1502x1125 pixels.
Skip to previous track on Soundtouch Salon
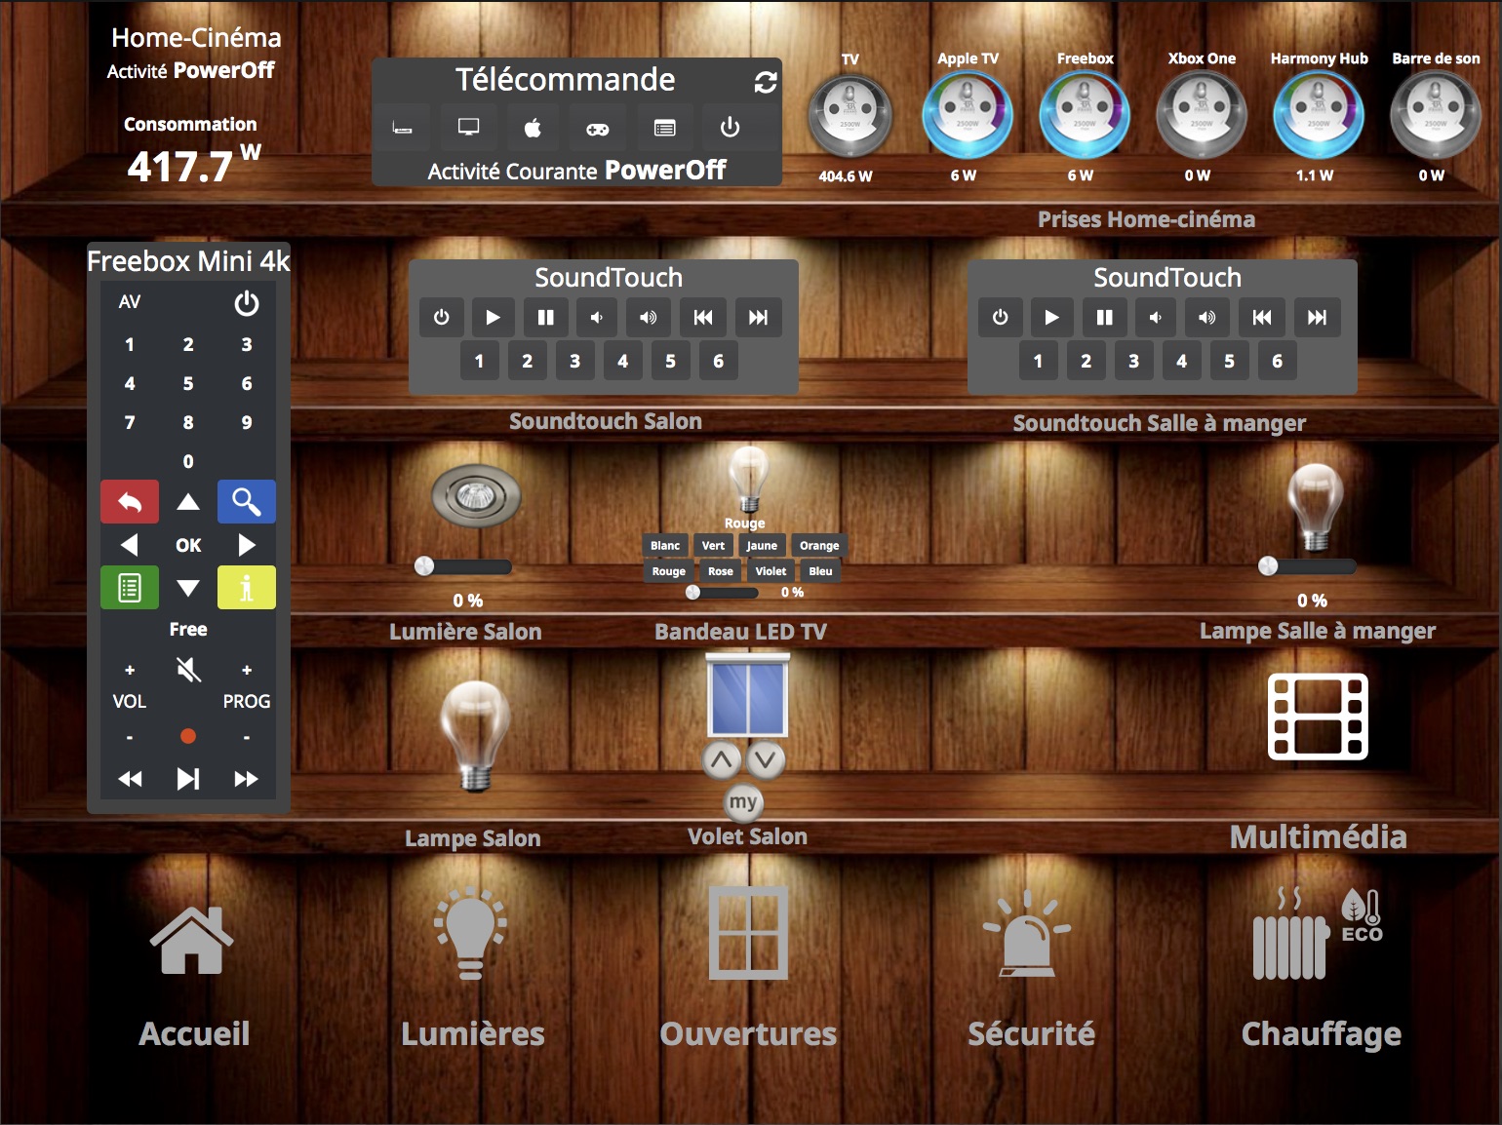[x=703, y=317]
